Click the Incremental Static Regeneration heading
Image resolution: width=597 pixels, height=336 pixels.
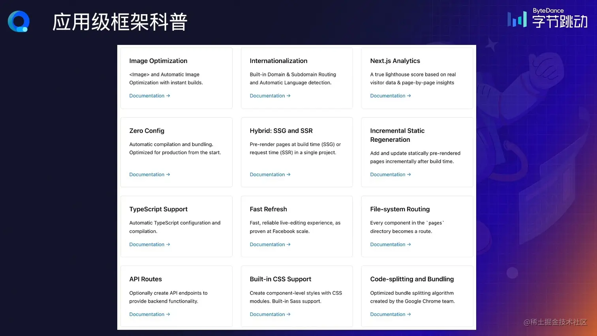tap(397, 135)
